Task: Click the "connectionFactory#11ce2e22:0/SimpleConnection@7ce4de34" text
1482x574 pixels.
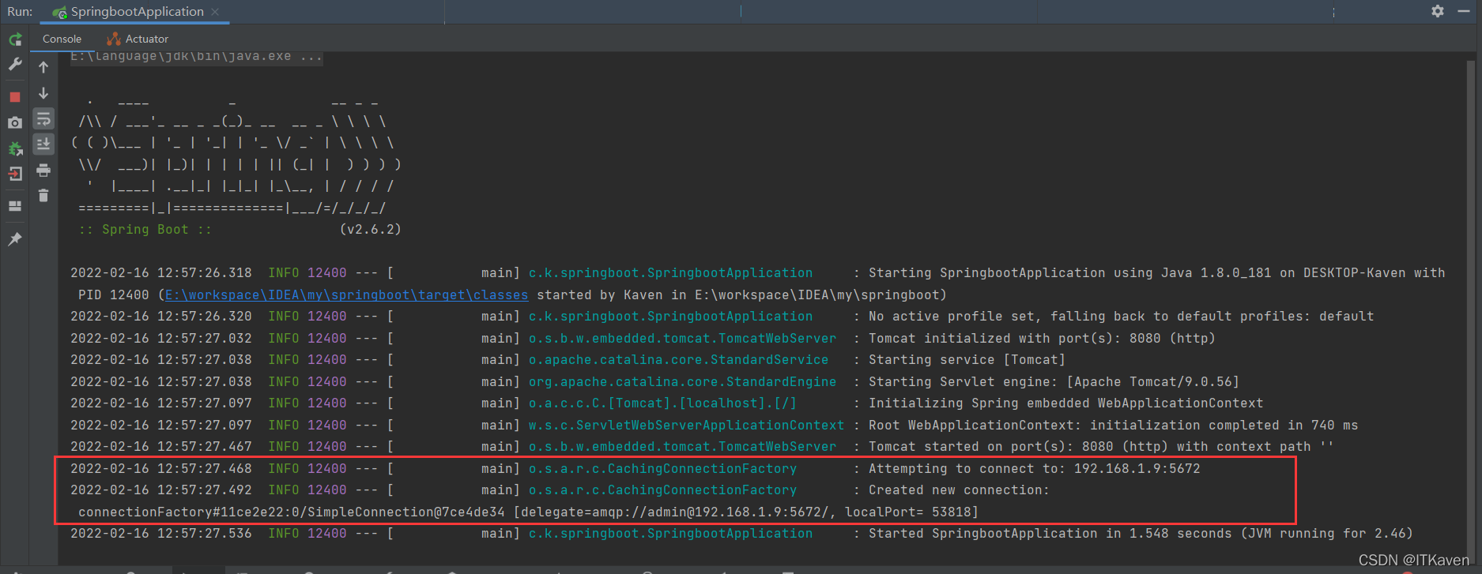Action: point(291,512)
